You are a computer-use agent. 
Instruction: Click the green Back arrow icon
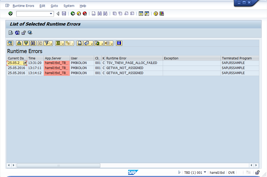click(73, 14)
